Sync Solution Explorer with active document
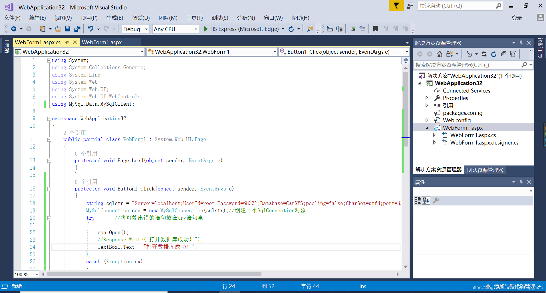This screenshot has width=546, height=293. point(484,54)
